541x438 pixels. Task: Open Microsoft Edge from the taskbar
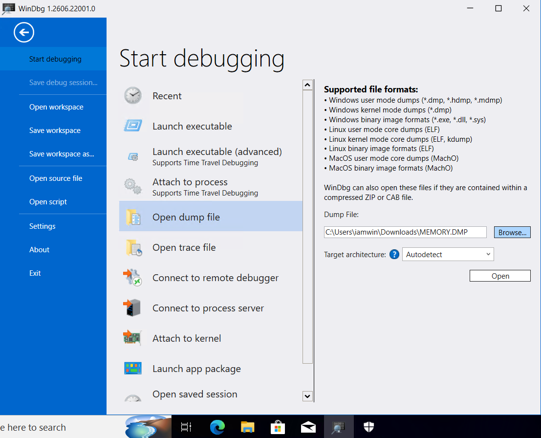pos(217,427)
